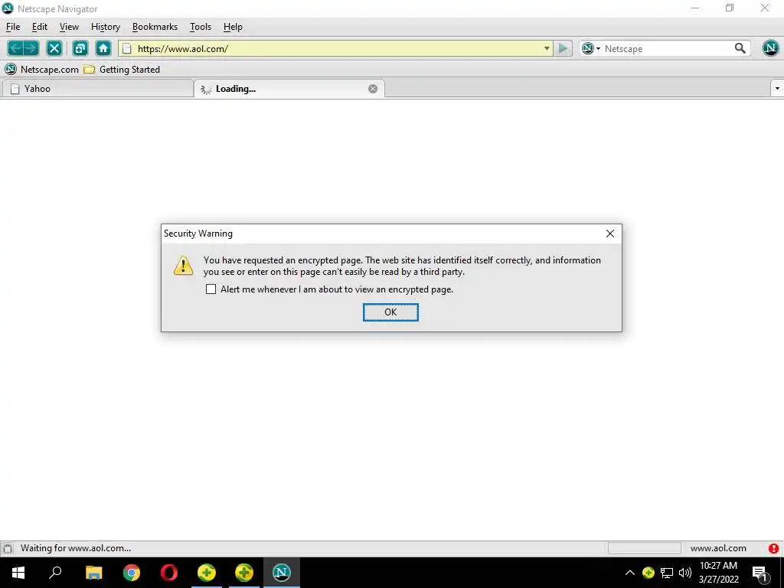
Task: Open the View menu
Action: point(69,27)
